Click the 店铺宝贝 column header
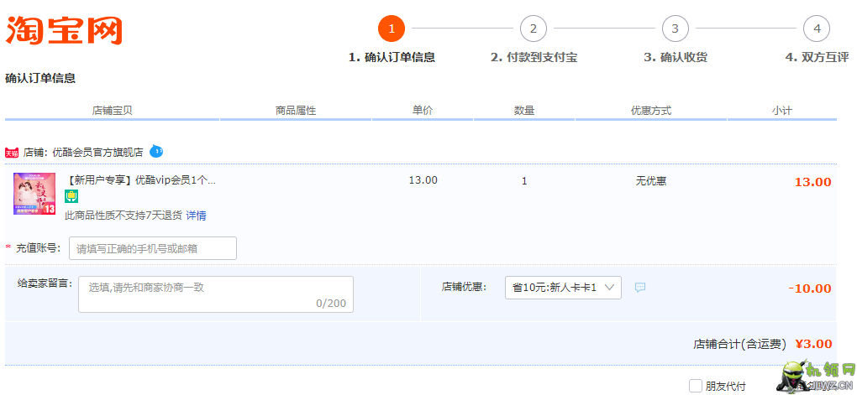Image resolution: width=857 pixels, height=395 pixels. click(112, 111)
